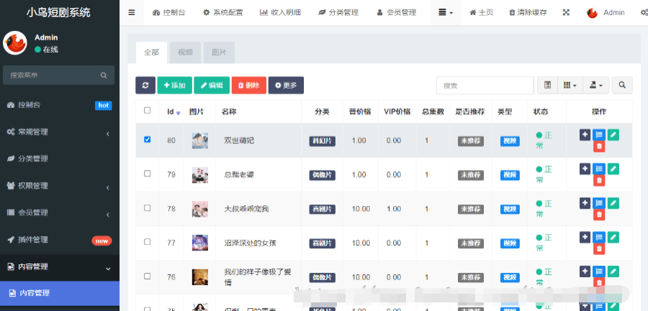The width and height of the screenshot is (648, 311).
Task: Click blue list icon in row 78
Action: [599, 203]
